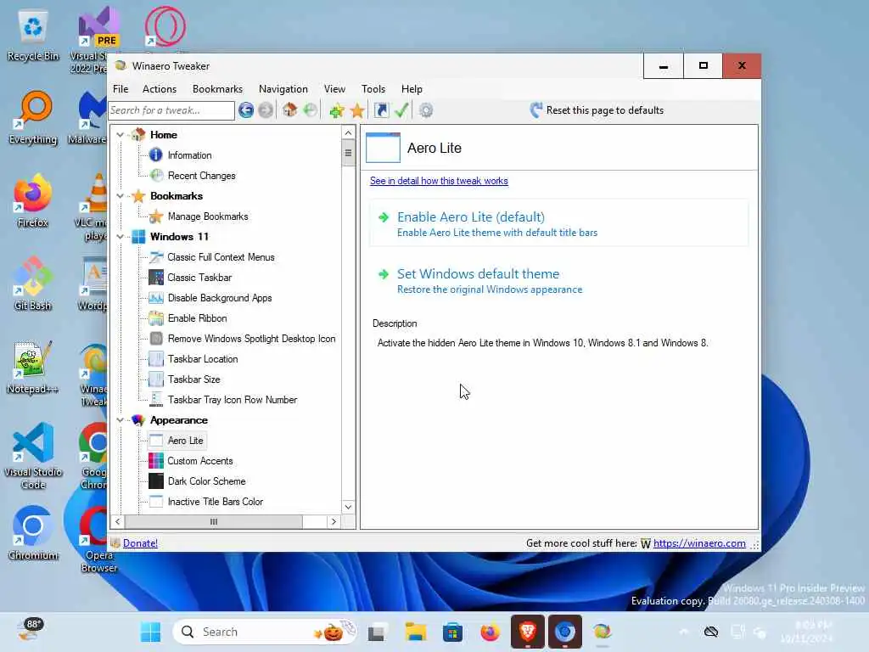Select Remove Windows Spotlight Desktop Icon

pos(251,339)
